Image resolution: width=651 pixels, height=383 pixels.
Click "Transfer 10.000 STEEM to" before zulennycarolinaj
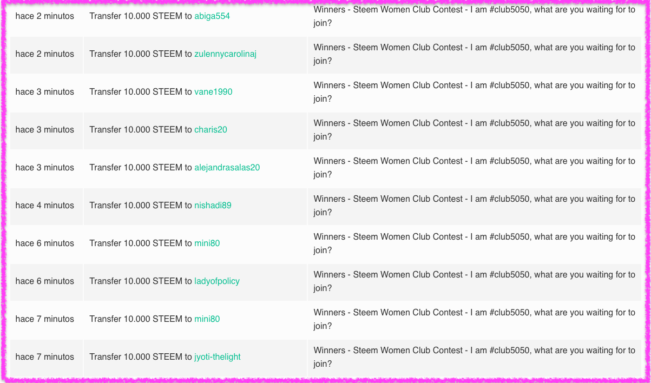point(141,54)
